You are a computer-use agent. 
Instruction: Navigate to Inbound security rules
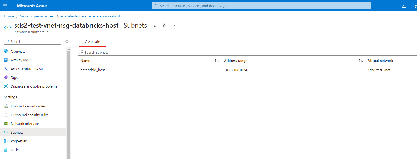(x=28, y=106)
